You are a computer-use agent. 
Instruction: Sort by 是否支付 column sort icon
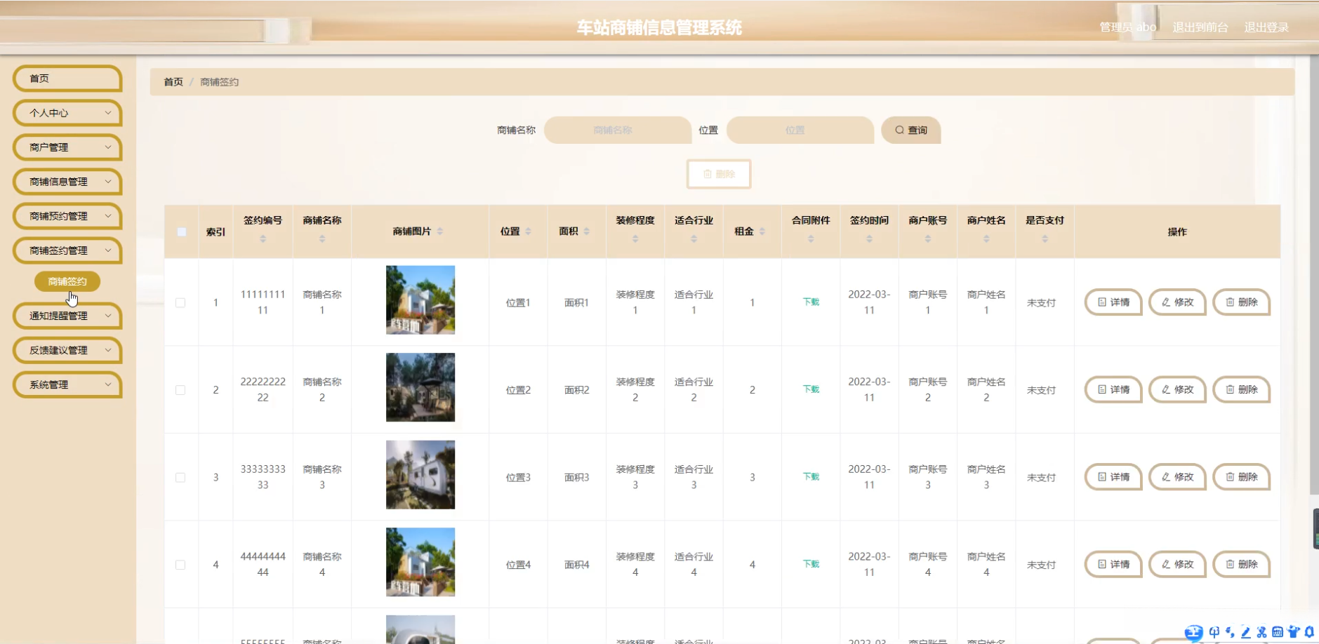tap(1045, 239)
